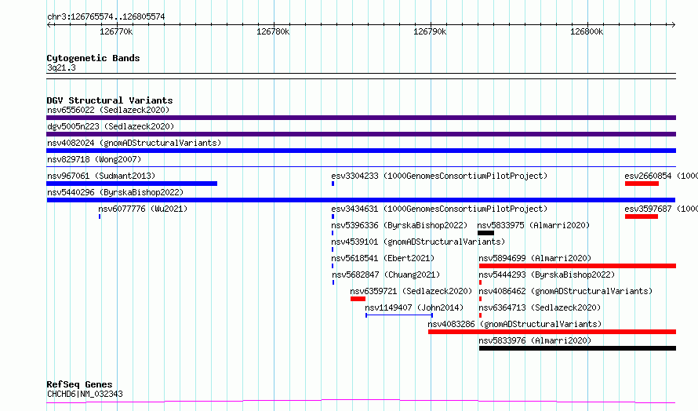Select red bar under nsv5894699
The height and width of the screenshot is (411, 698).
click(578, 266)
